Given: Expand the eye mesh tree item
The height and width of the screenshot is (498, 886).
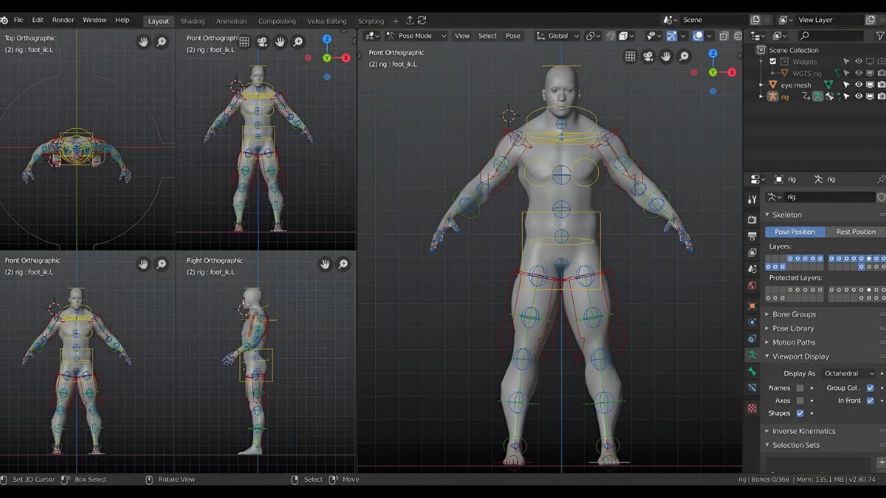Looking at the screenshot, I should pos(761,85).
